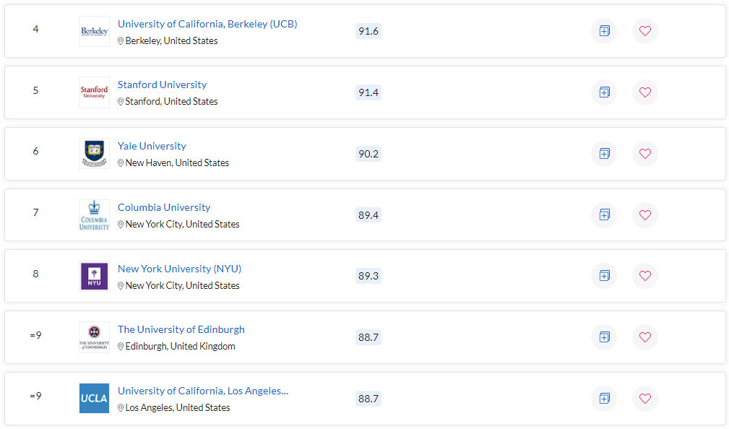Click the University of Edinburgh crest logo
729x429 pixels.
tap(95, 337)
